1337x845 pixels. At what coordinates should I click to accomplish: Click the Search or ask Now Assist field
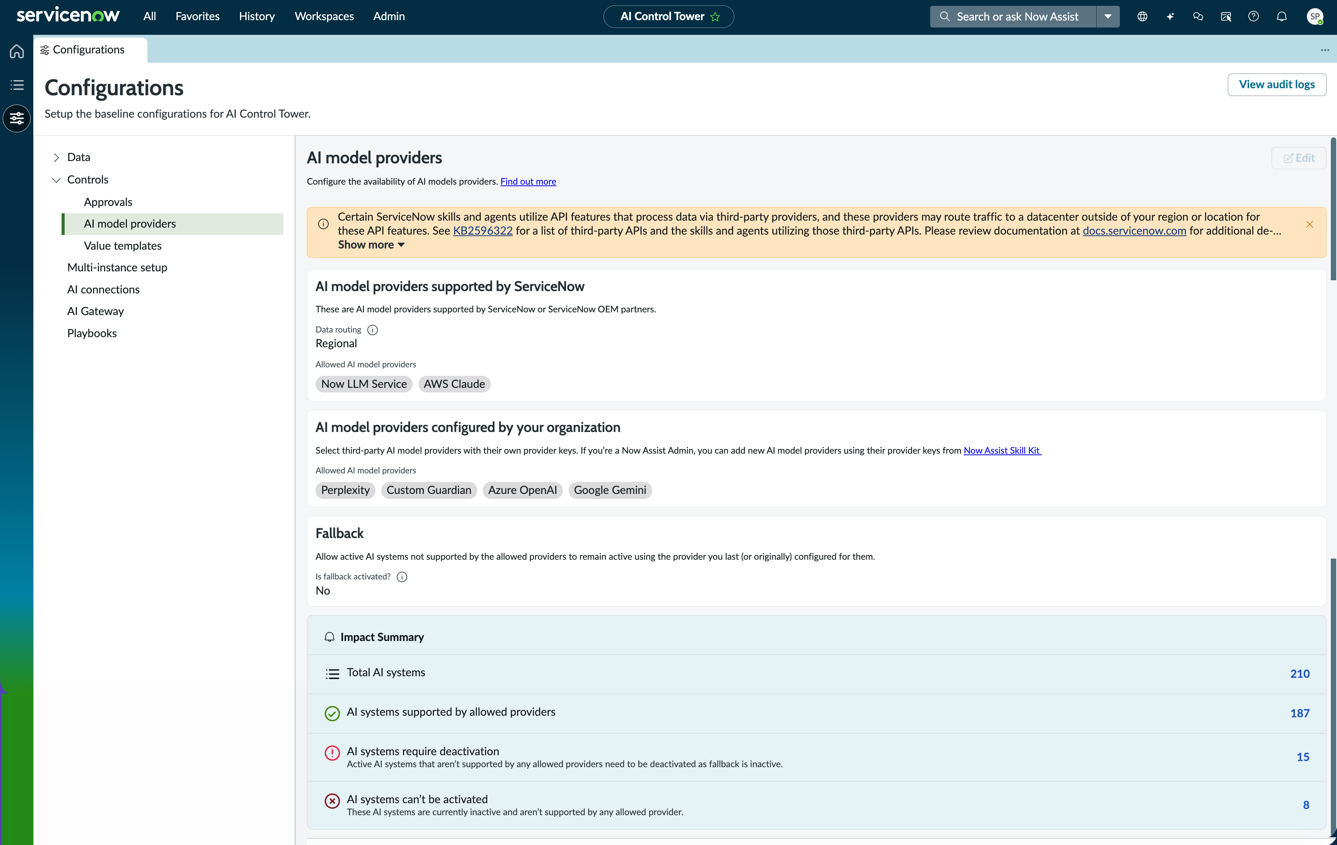[1013, 17]
